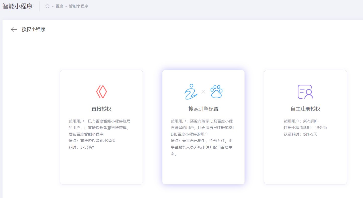Click the text 适用用户：所有用户
The height and width of the screenshot is (198, 363).
[x=301, y=121]
